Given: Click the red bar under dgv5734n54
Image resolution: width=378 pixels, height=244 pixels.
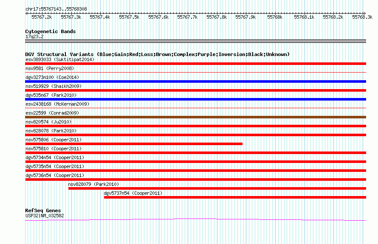Looking at the screenshot, I should click(195, 162).
